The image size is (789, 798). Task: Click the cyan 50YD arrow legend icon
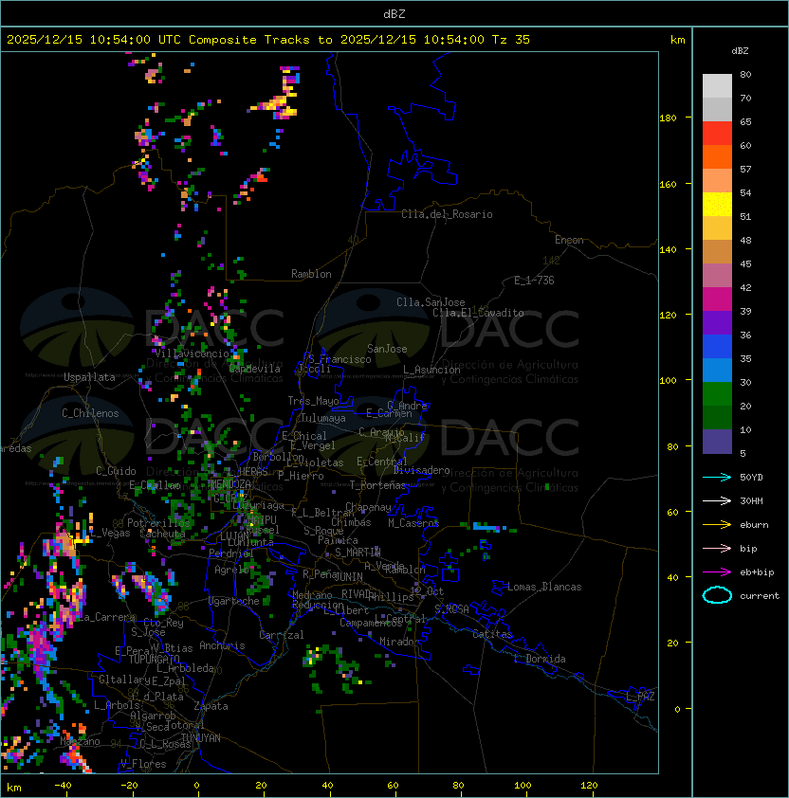coord(717,478)
